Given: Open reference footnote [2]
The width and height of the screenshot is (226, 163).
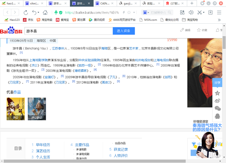Looking at the screenshot, I should [99, 65].
